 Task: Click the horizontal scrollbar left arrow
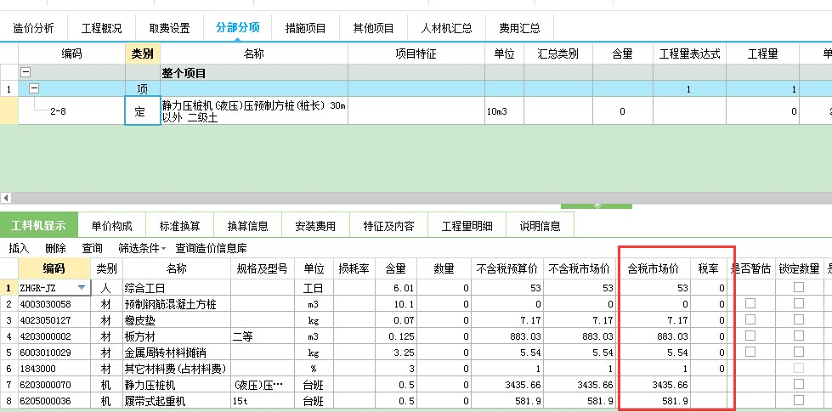click(6, 197)
